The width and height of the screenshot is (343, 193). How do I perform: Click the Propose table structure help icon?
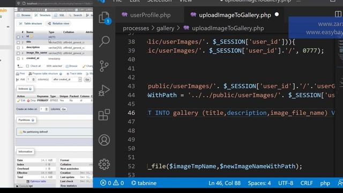[x=61, y=74]
